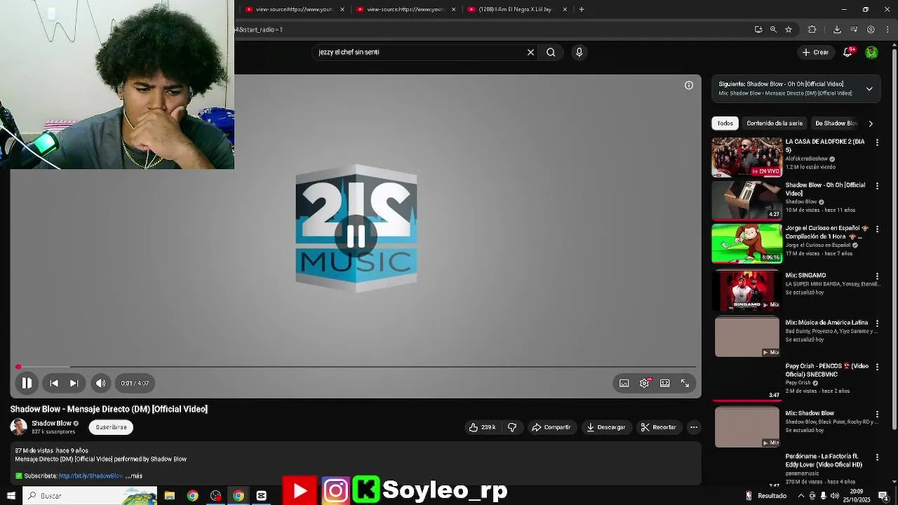Image resolution: width=898 pixels, height=505 pixels.
Task: Click the search magnifier button
Action: (551, 52)
